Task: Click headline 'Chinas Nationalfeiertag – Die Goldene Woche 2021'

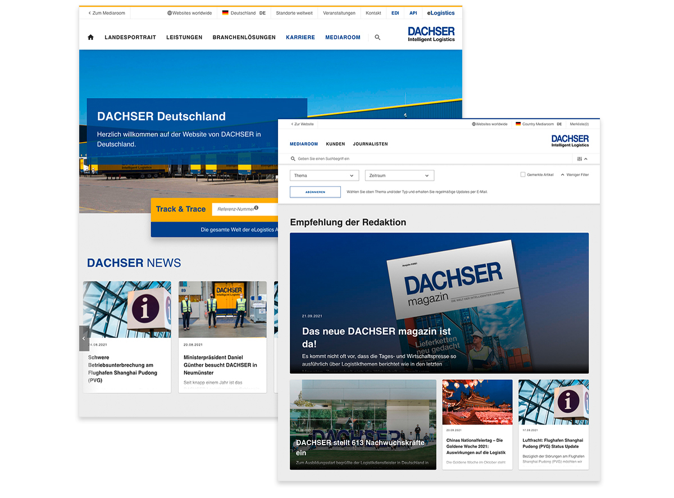Action: point(476,446)
